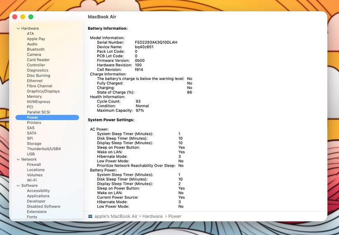Click the State of Charge value 86
The height and width of the screenshot is (235, 339).
coord(189,92)
